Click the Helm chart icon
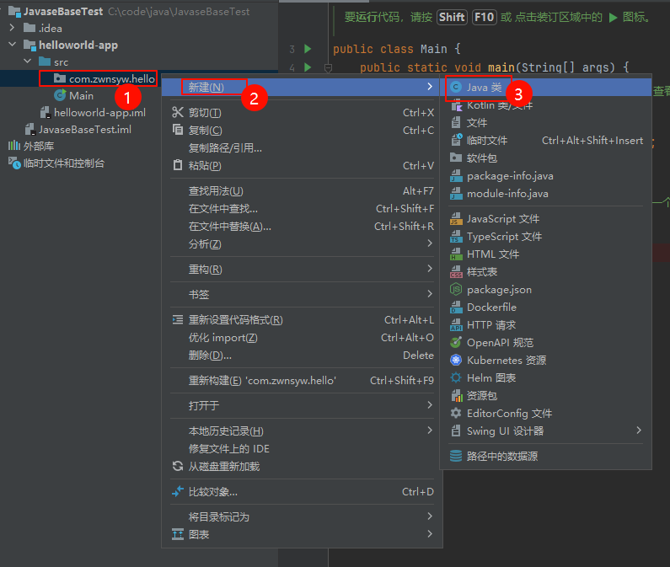Image resolution: width=670 pixels, height=567 pixels. coord(456,377)
